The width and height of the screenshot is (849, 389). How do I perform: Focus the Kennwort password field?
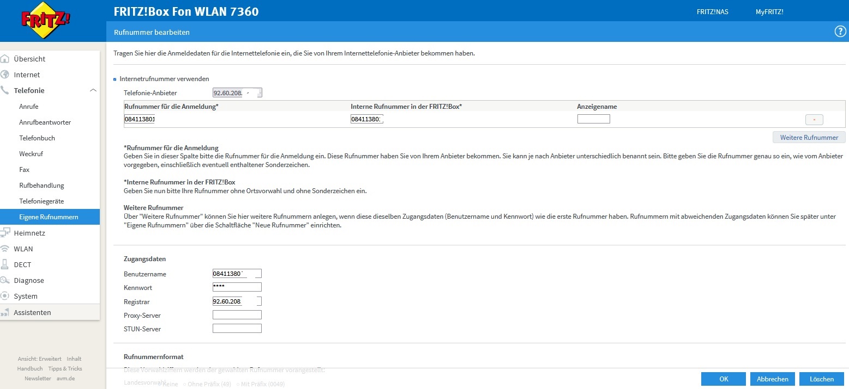[x=237, y=287]
